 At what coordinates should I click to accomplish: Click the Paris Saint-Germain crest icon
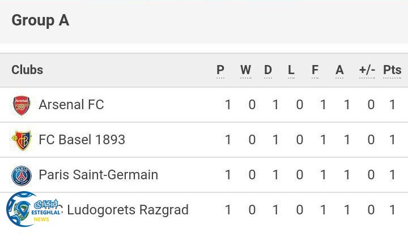pos(22,175)
